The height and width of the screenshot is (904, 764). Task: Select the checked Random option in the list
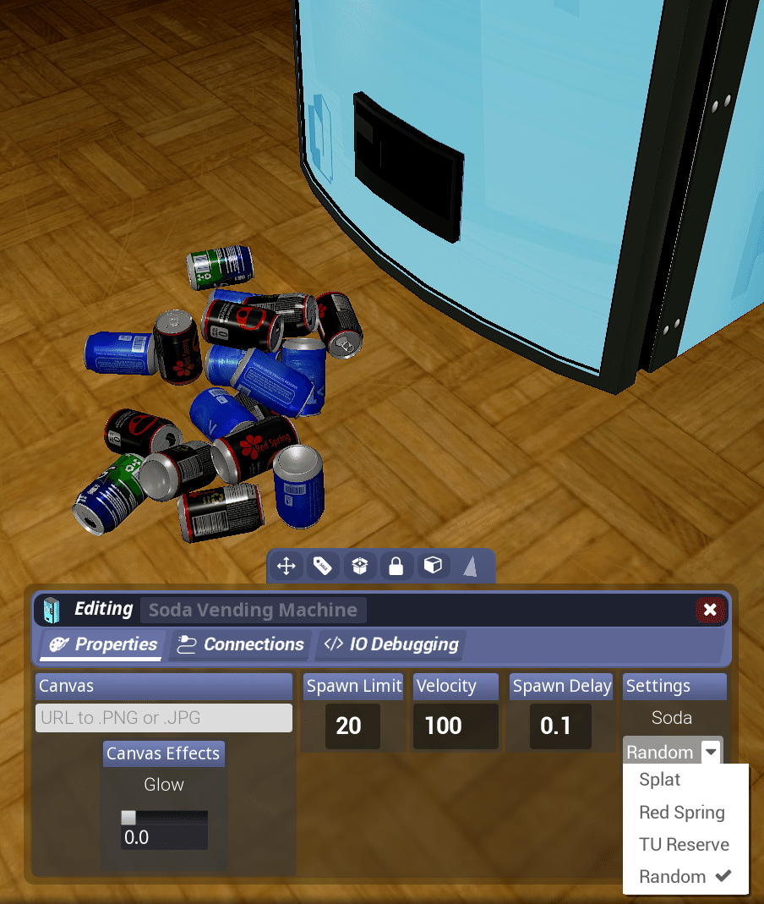685,877
